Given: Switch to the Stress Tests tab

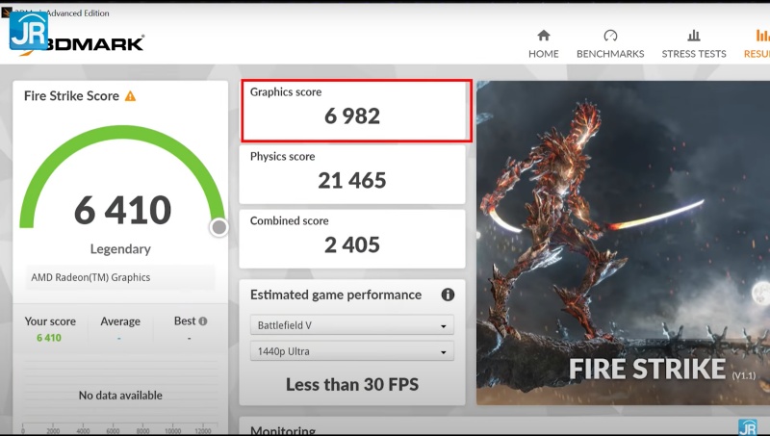Looking at the screenshot, I should (x=694, y=43).
